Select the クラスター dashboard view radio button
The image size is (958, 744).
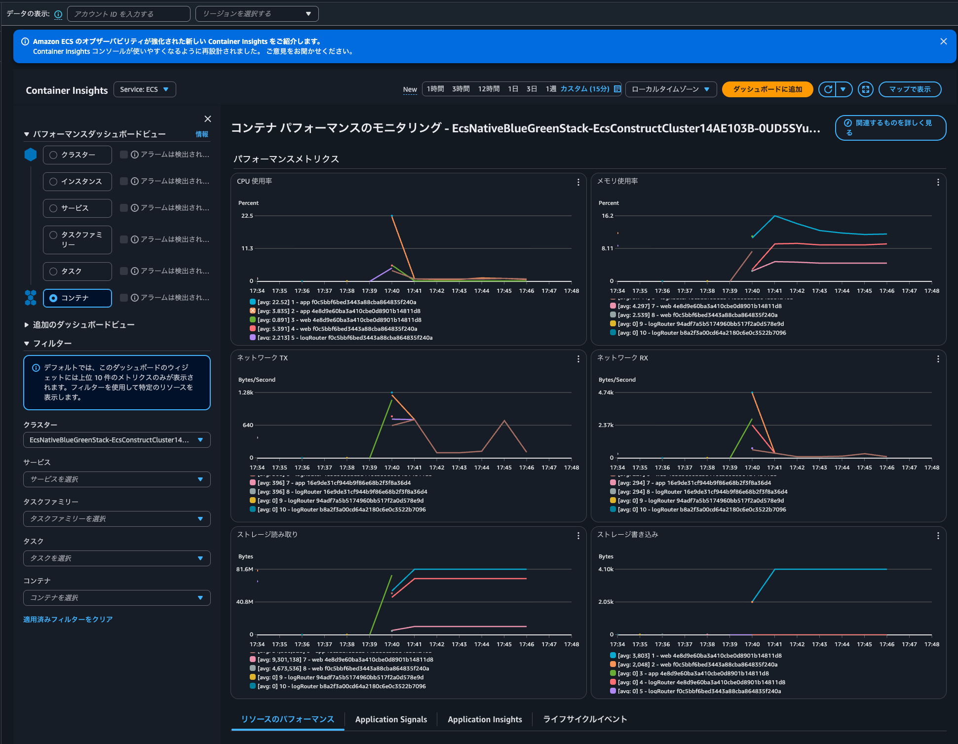coord(53,155)
